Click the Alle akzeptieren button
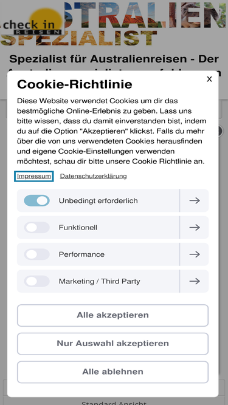 tap(112, 315)
